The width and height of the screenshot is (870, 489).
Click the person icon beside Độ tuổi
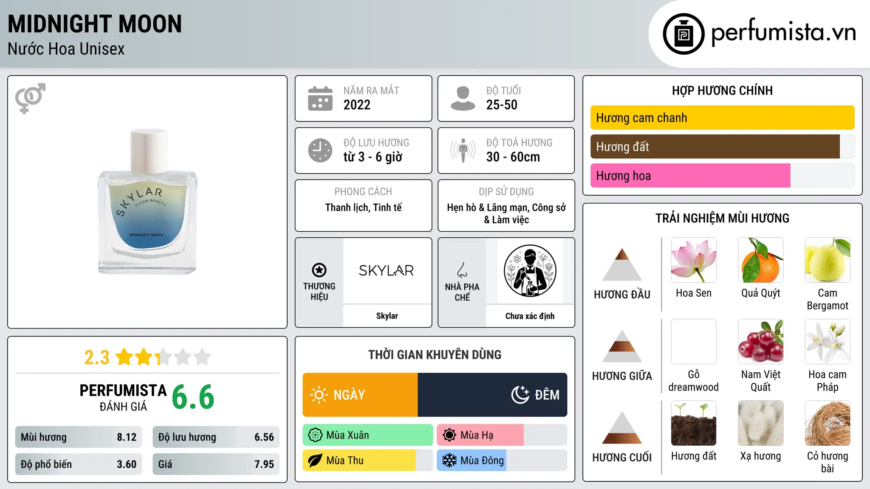click(x=463, y=98)
